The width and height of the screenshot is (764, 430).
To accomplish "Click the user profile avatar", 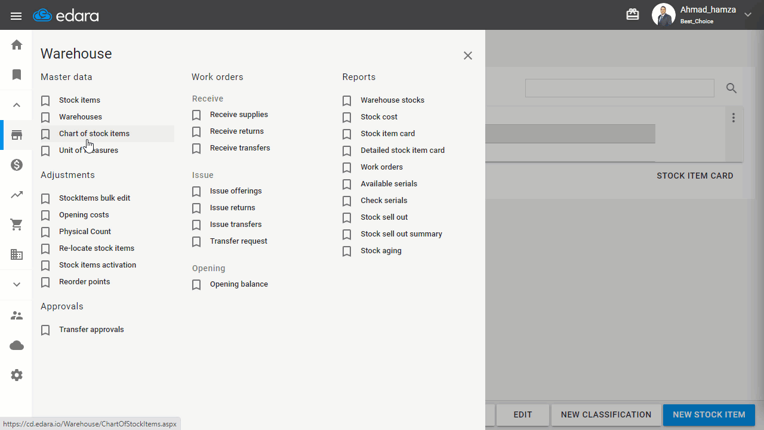I will point(663,15).
